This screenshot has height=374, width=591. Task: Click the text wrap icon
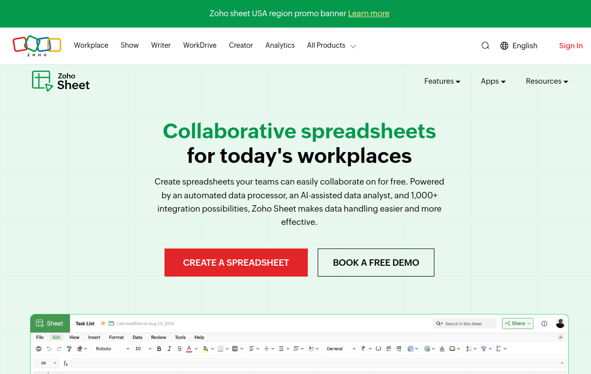coord(296,349)
